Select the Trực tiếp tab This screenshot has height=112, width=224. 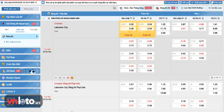click(34, 29)
